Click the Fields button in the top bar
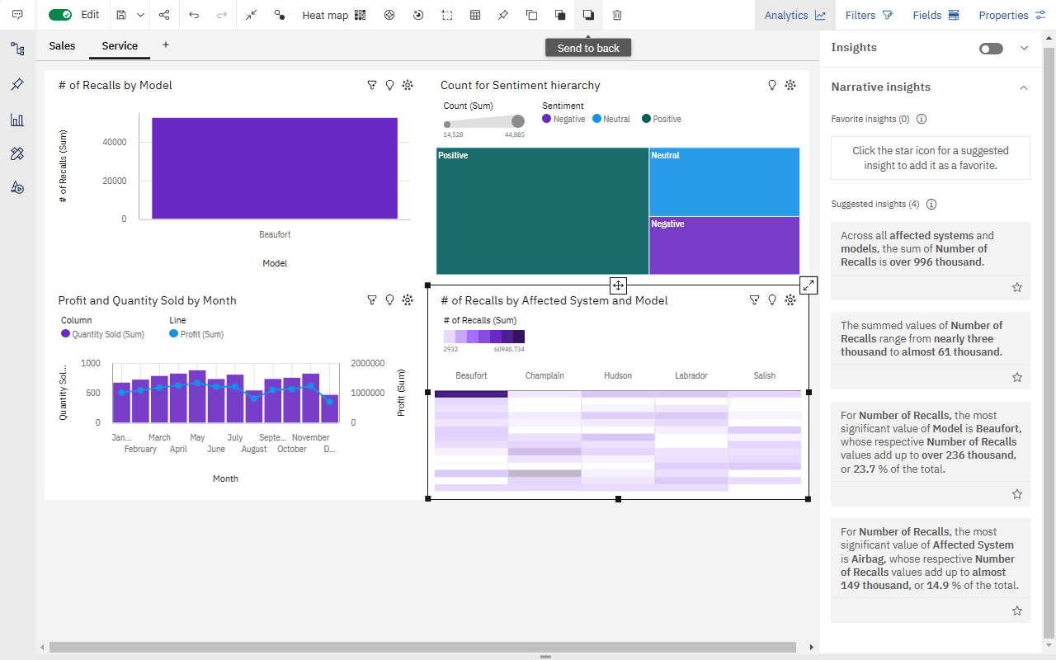Viewport: 1056px width, 660px height. click(935, 15)
